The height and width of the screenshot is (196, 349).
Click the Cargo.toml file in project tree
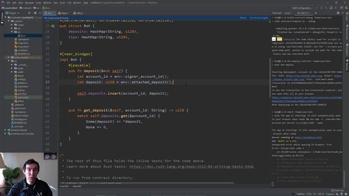click(x=21, y=46)
